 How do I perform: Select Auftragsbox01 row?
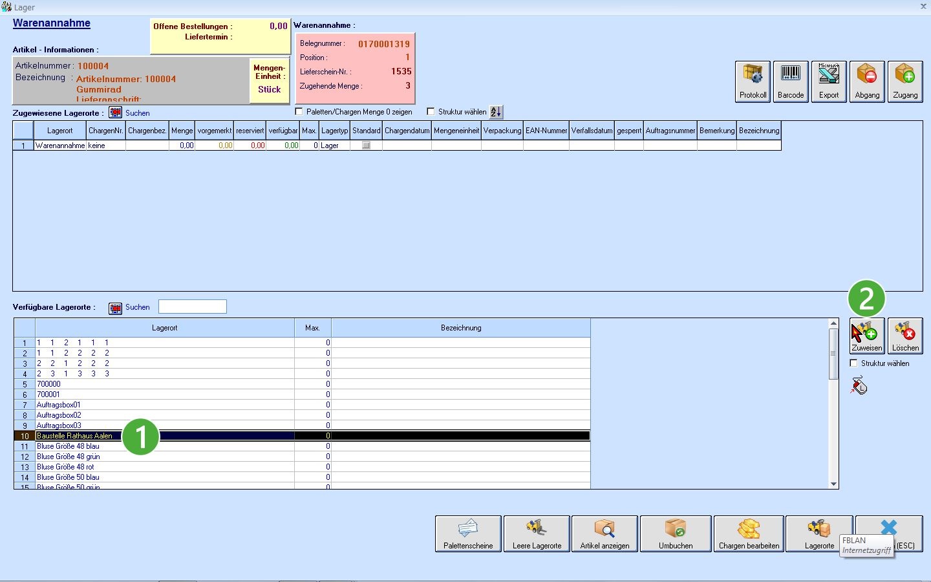302,405
